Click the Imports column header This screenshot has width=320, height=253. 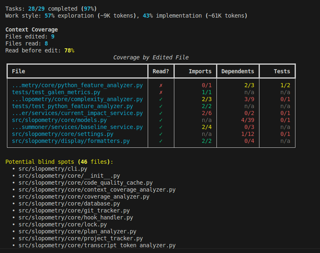tap(200, 71)
